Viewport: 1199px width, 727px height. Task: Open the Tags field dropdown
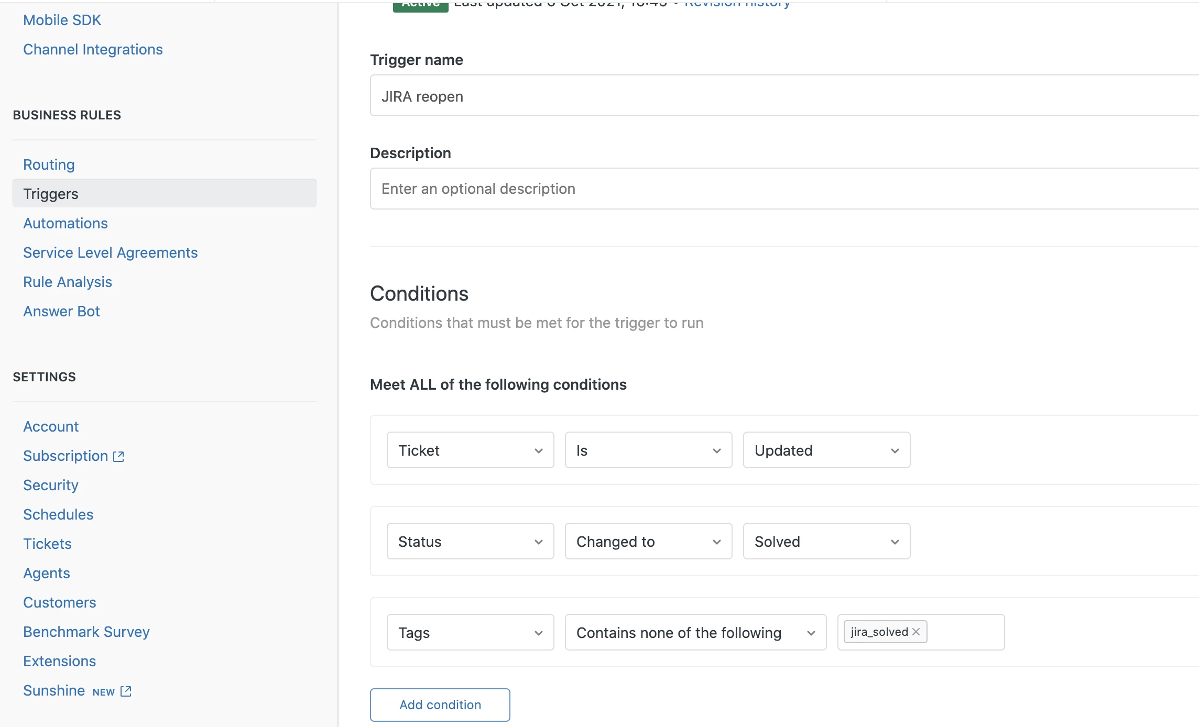pyautogui.click(x=470, y=633)
